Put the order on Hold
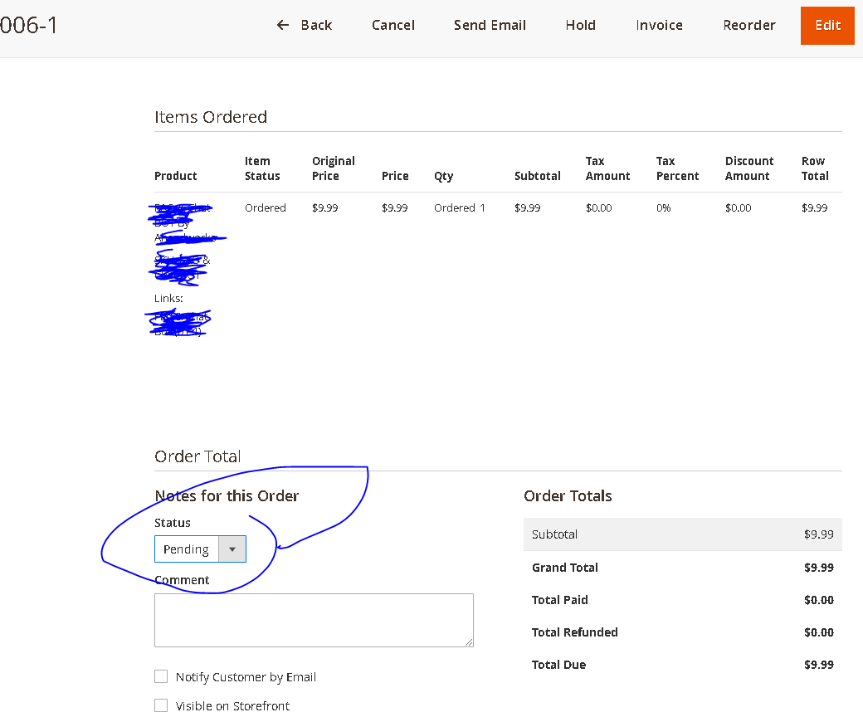Viewport: 863px width, 717px height. point(580,25)
